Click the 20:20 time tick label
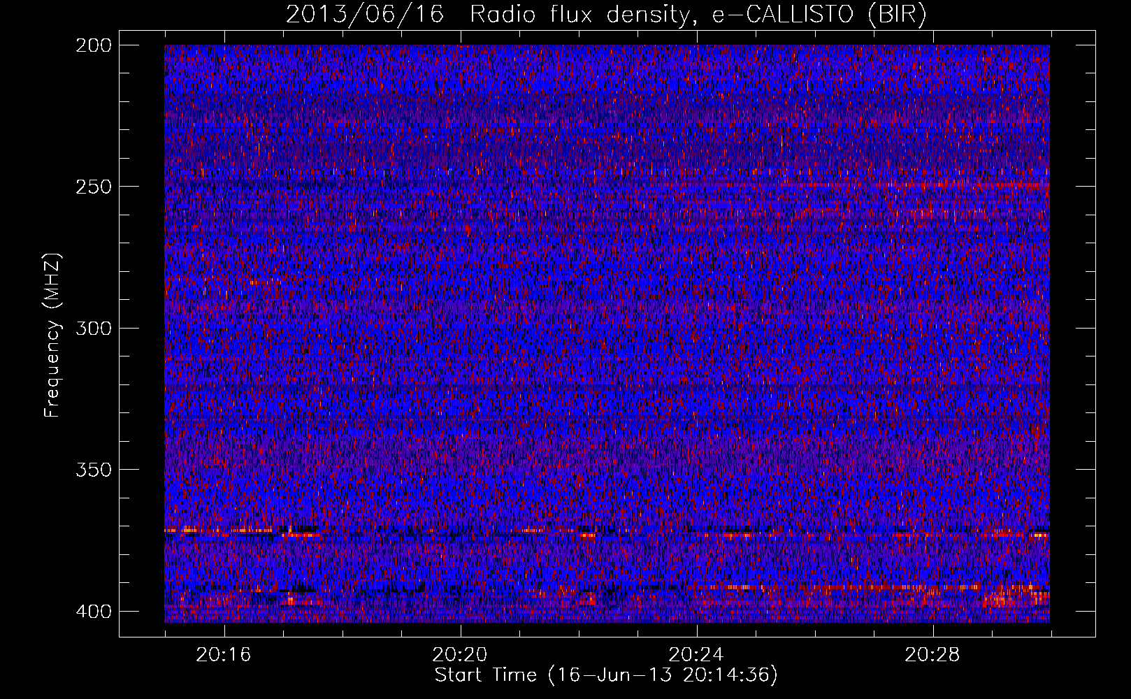Image resolution: width=1131 pixels, height=699 pixels. coord(459,655)
